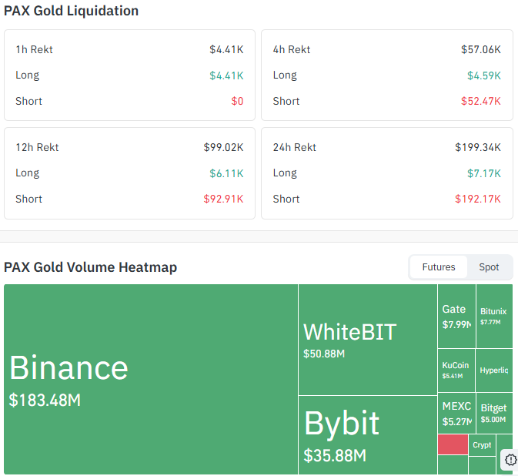The height and width of the screenshot is (476, 518).
Task: Click the PAX Gold Liquidation heading
Action: coord(71,11)
